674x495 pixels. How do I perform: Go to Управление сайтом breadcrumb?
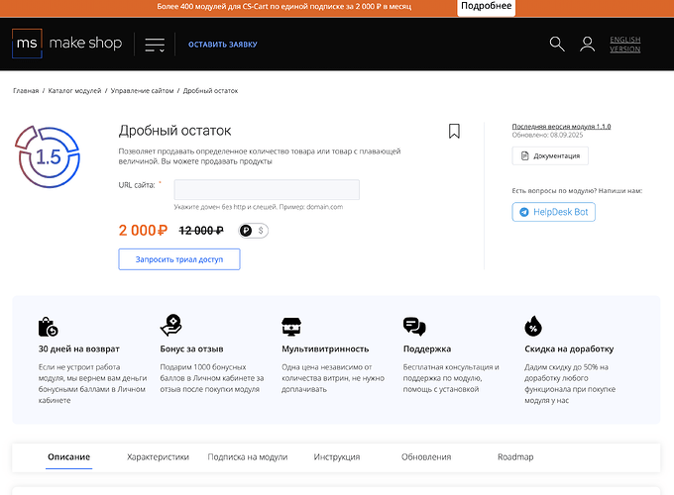[143, 91]
